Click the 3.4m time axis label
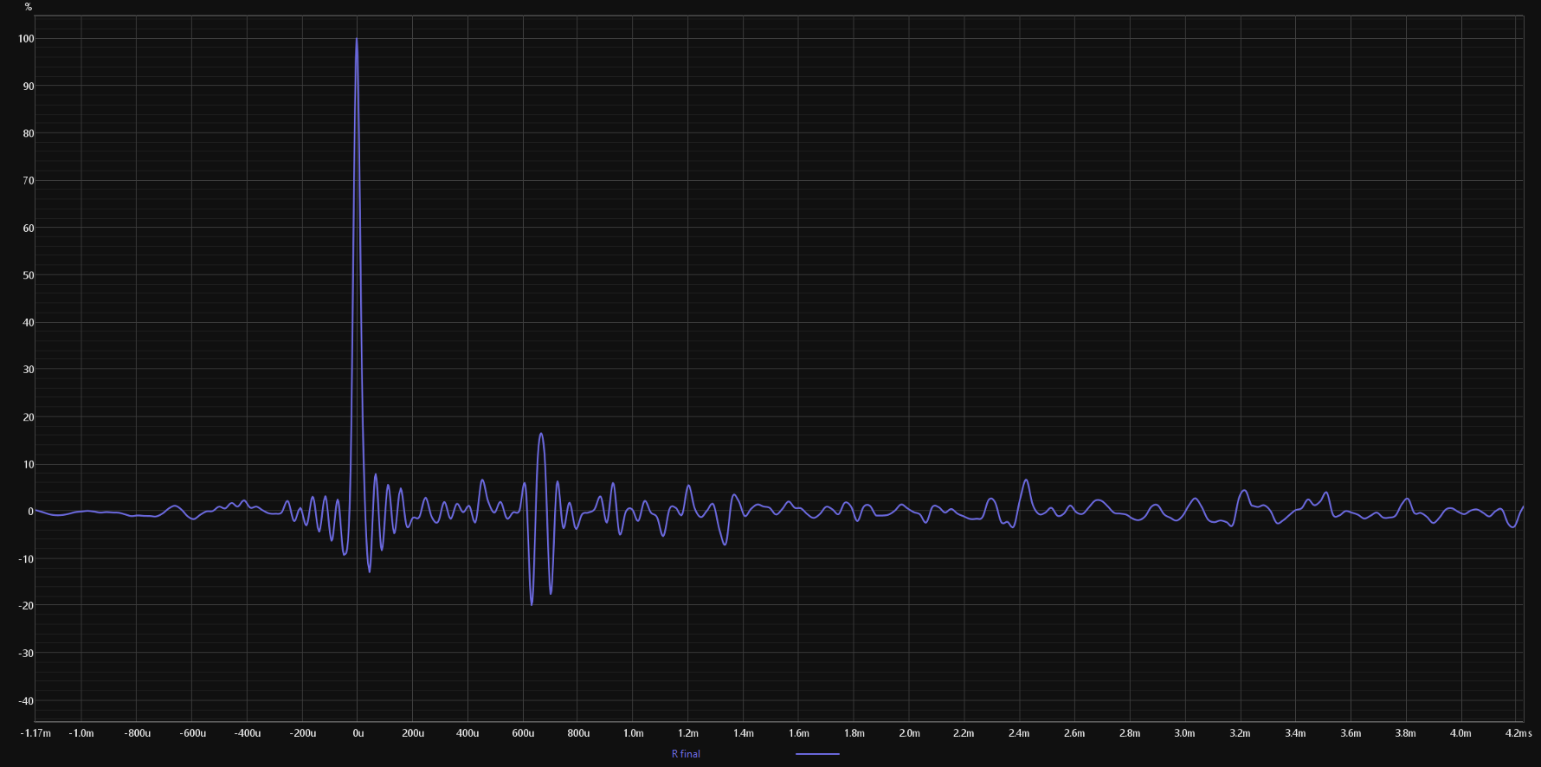 [x=1295, y=733]
